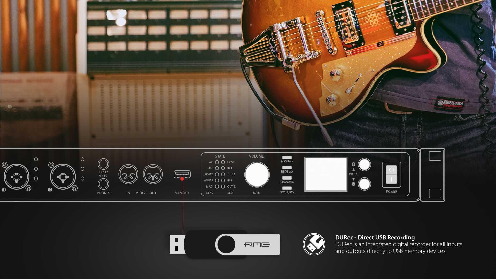Click combo input connector 12
The image size is (496, 279).
63,177
